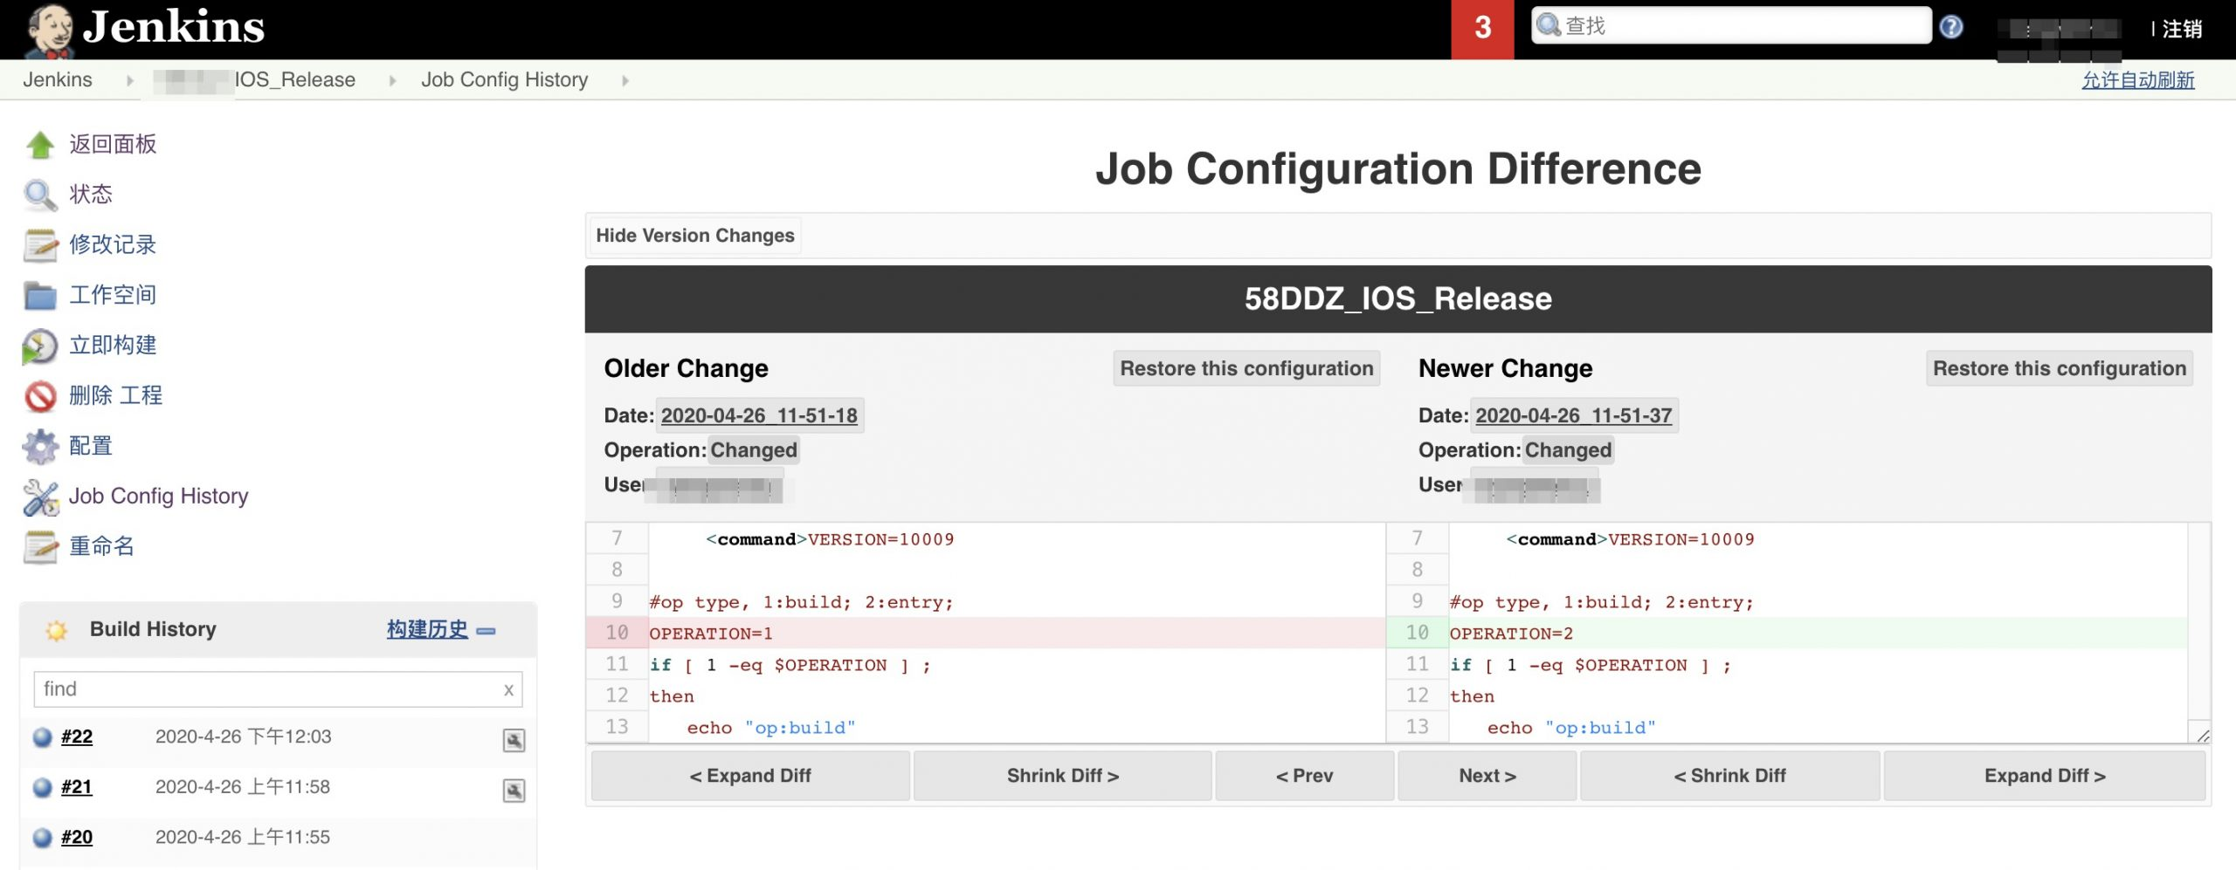Click the red no-entry icon for 删除 工程

(x=40, y=396)
